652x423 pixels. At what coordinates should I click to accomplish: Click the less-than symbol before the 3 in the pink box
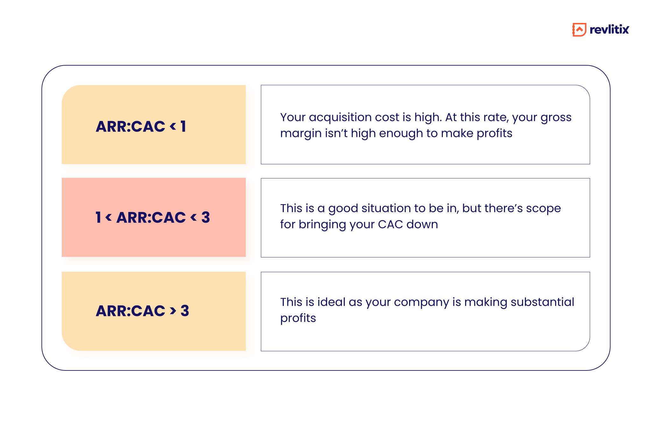(194, 218)
